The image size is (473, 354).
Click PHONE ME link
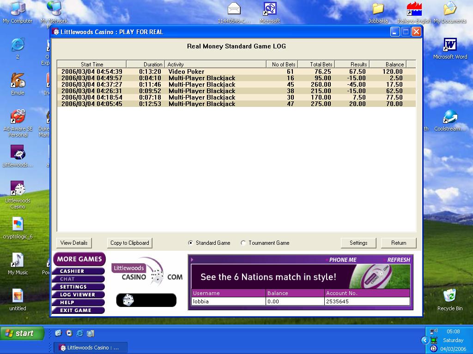tap(343, 260)
